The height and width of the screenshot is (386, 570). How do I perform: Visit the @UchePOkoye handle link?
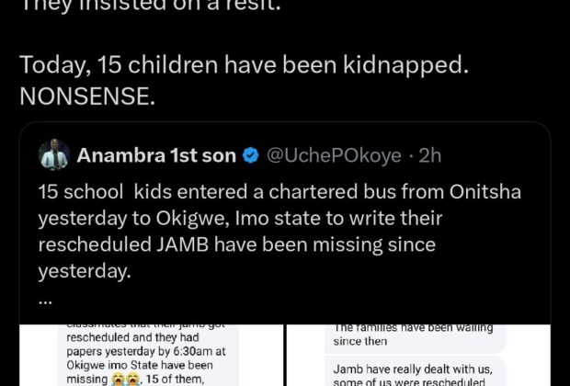coord(334,156)
